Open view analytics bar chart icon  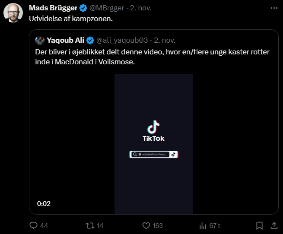click(x=203, y=225)
